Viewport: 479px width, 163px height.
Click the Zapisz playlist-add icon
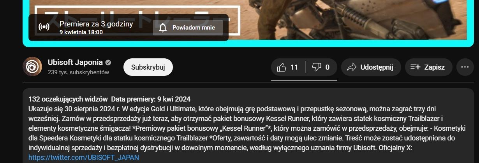(x=416, y=67)
